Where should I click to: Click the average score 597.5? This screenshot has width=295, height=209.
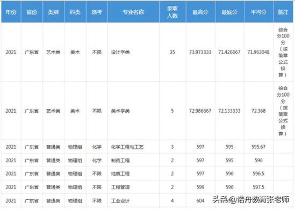click(258, 187)
